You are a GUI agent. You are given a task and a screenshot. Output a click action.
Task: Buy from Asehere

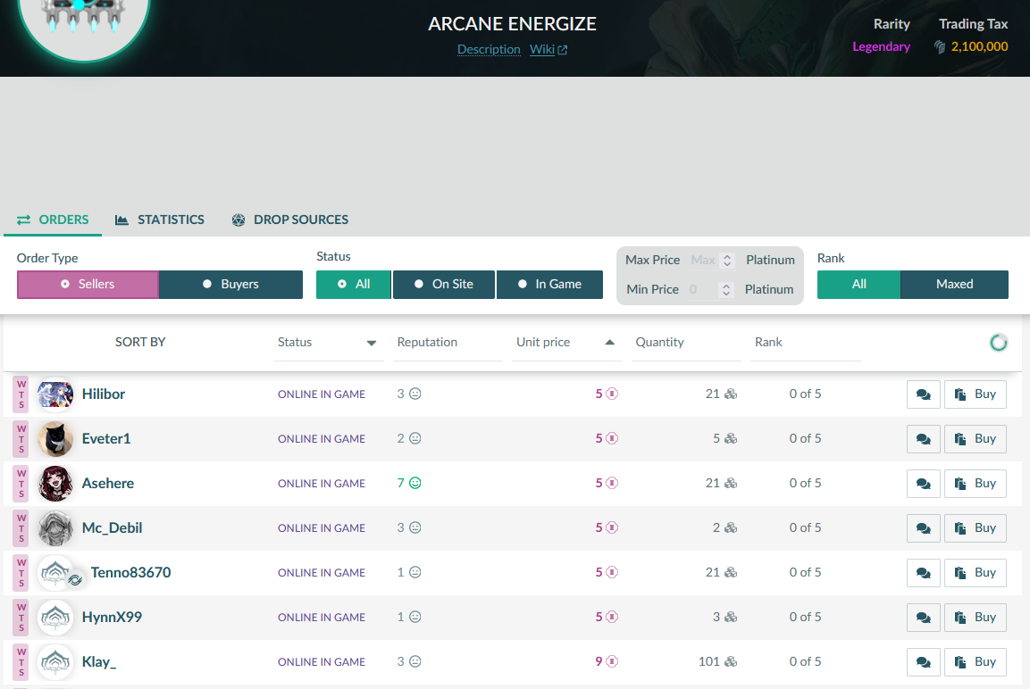(x=975, y=484)
